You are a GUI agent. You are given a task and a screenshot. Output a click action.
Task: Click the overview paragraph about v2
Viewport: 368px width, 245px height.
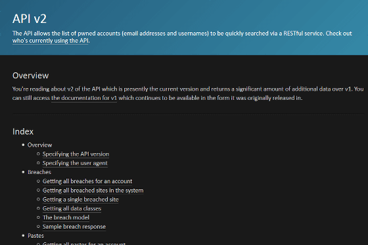pyautogui.click(x=188, y=93)
